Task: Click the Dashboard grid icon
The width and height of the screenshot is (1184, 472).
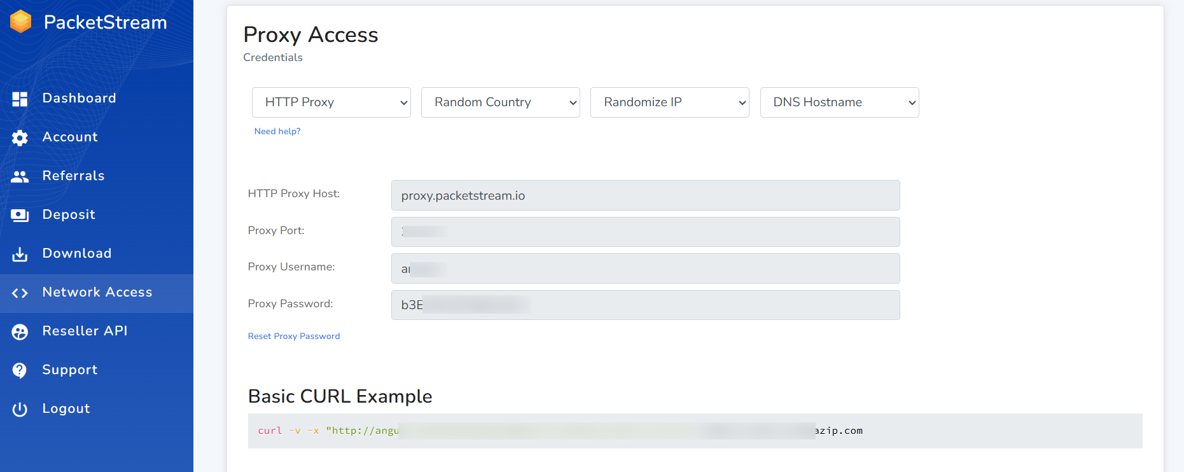Action: point(20,99)
